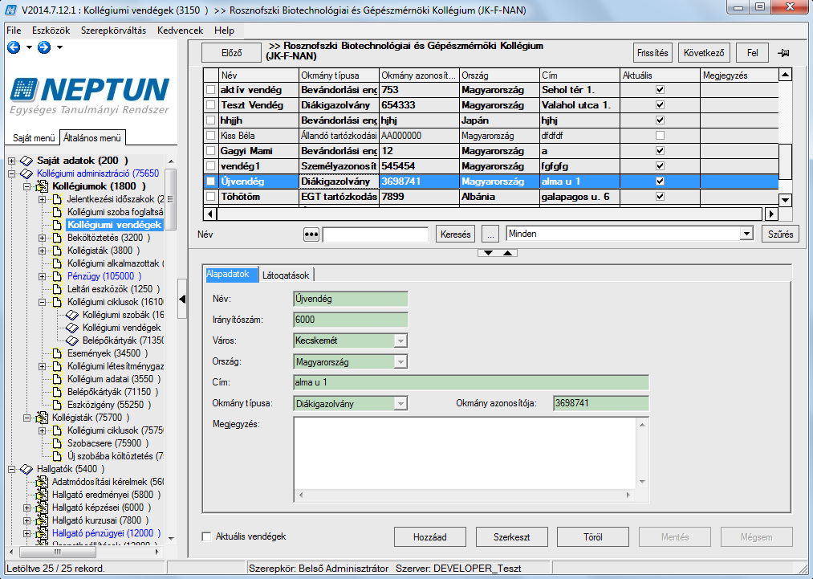
Task: Sort the table by Okmány típusa column
Action: point(339,75)
